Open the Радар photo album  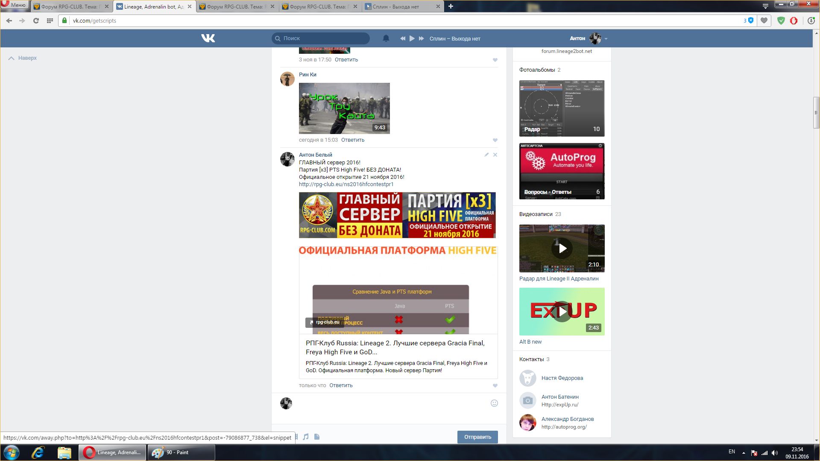[562, 108]
